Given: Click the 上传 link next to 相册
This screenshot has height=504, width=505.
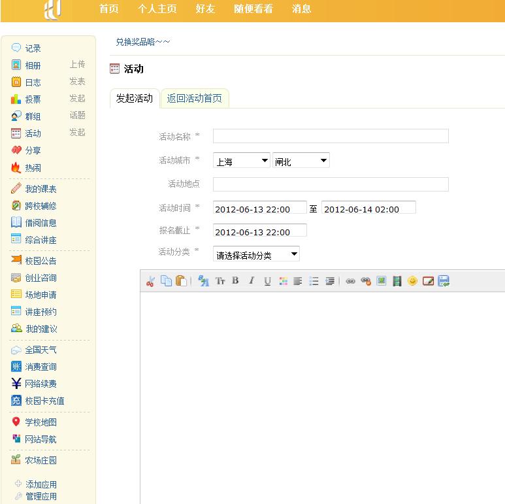Looking at the screenshot, I should point(77,65).
